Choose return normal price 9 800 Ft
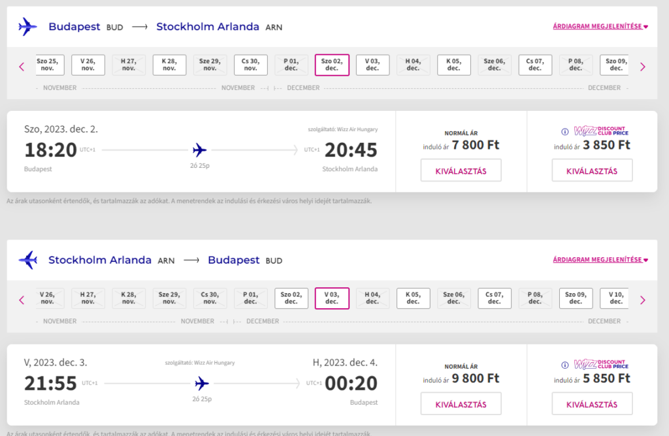This screenshot has height=436, width=669. [x=461, y=404]
